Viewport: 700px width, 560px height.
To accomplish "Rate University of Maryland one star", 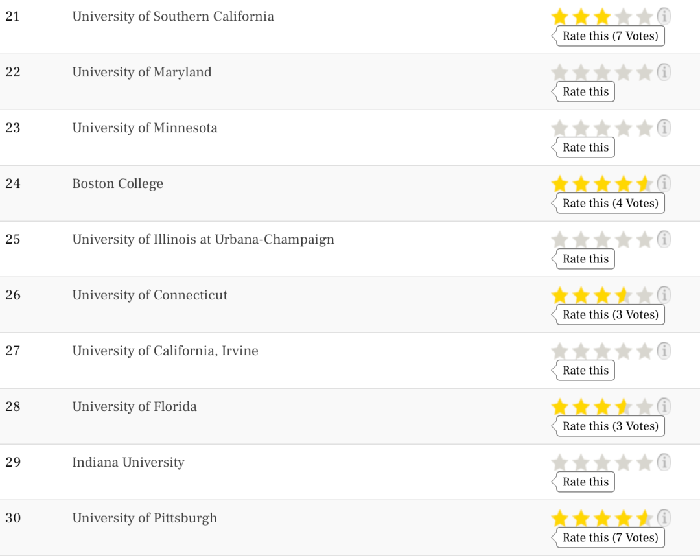I will point(559,73).
